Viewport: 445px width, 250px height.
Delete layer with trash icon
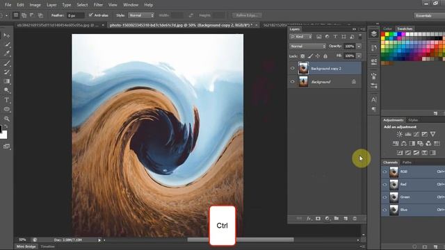[x=355, y=219]
